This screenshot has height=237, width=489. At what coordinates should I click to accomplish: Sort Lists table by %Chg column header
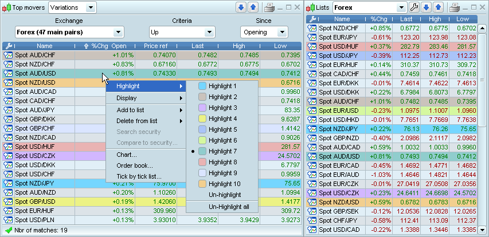[379, 19]
